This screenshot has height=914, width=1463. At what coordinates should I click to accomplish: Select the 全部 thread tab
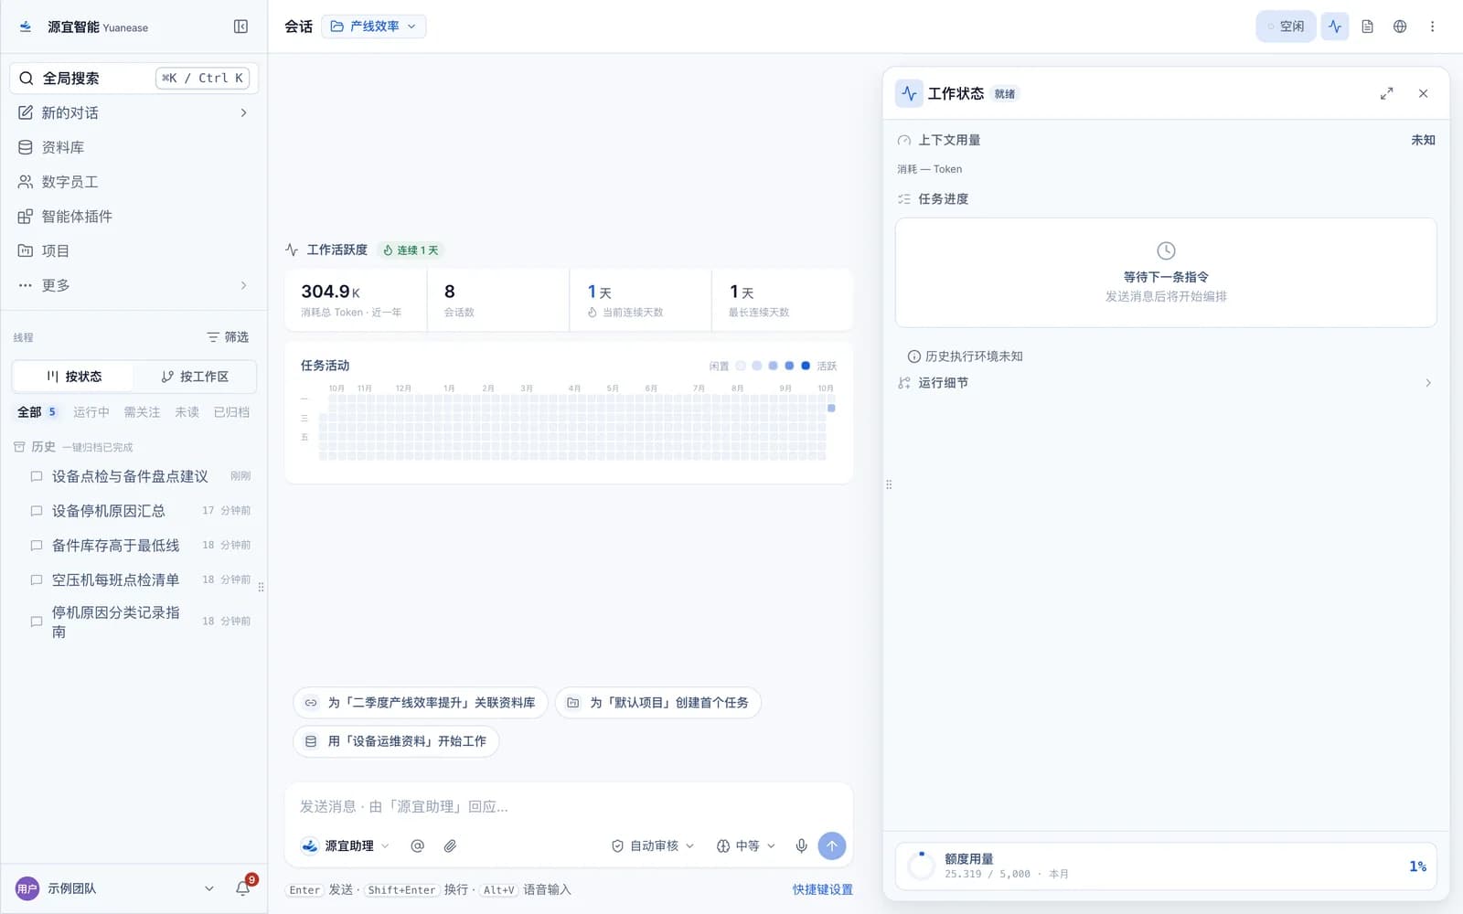pos(37,412)
